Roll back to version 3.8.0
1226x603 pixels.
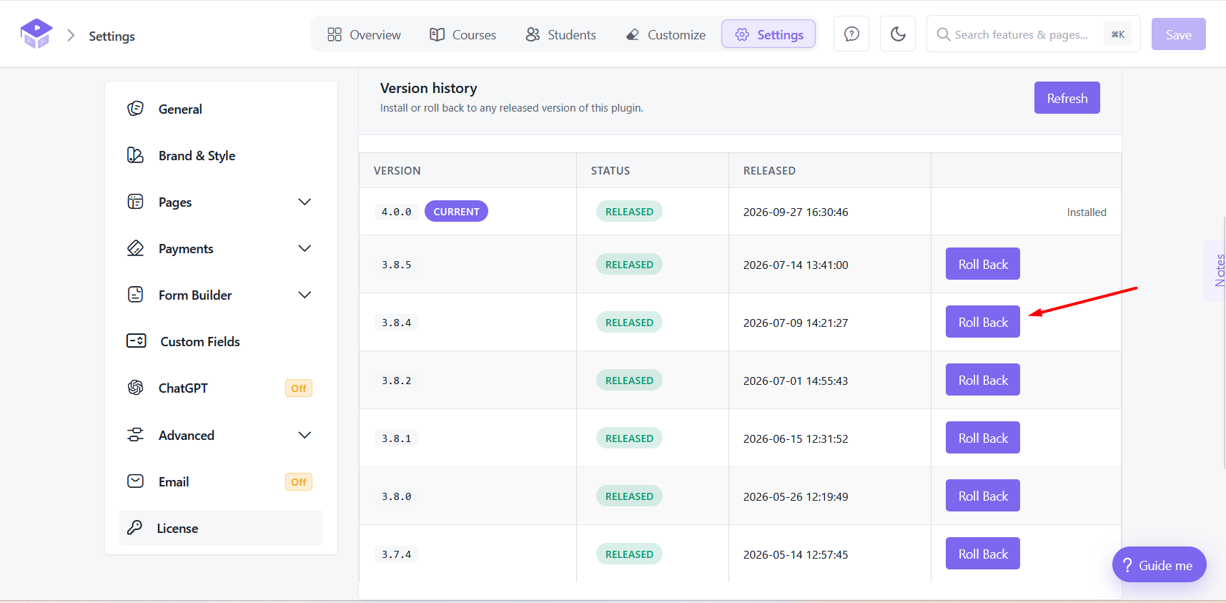pyautogui.click(x=983, y=496)
